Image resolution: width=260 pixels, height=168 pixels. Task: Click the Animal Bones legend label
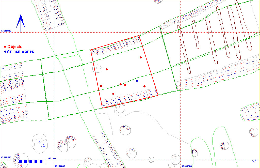coord(20,52)
